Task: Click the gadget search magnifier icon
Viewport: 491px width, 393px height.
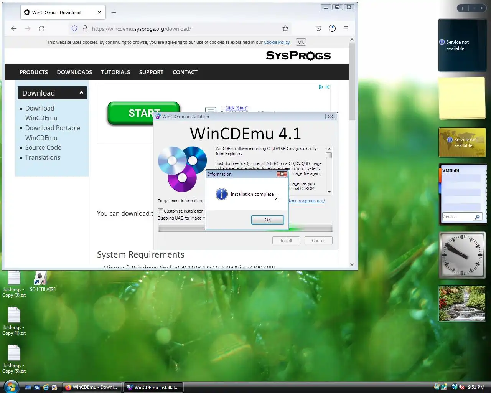Action: click(x=477, y=217)
